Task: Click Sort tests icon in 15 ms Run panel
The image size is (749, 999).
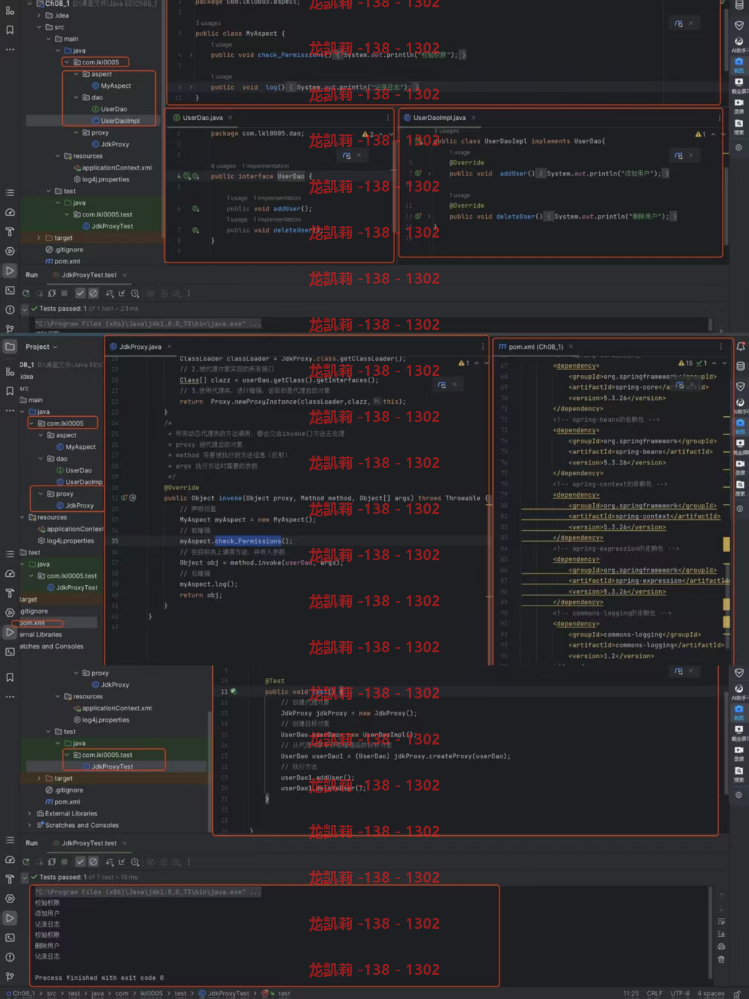Action: click(x=110, y=862)
